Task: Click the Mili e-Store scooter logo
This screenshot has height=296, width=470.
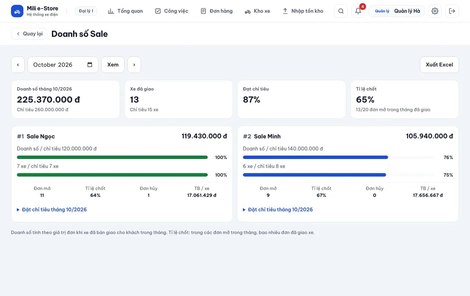Action: 17,11
